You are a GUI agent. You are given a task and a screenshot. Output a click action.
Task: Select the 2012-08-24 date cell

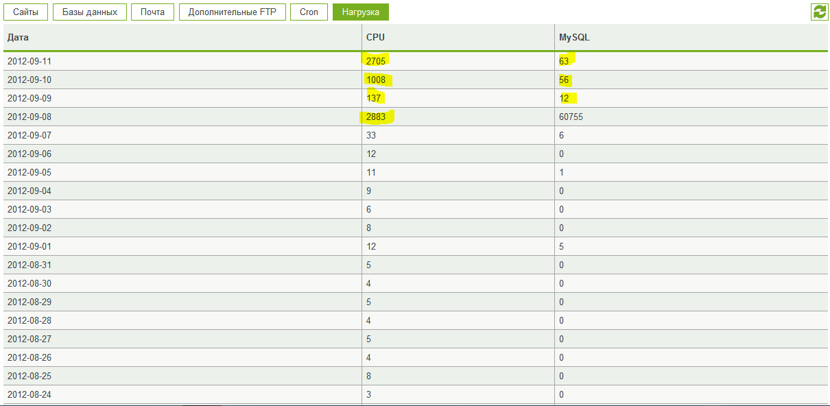click(29, 394)
